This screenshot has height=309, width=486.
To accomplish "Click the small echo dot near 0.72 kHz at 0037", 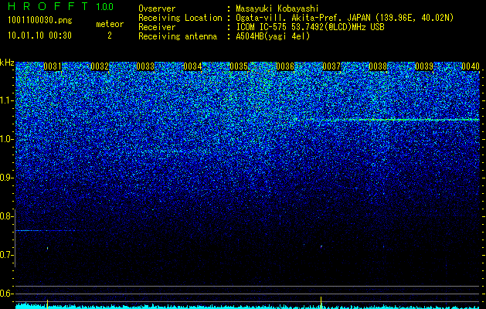I will [321, 246].
